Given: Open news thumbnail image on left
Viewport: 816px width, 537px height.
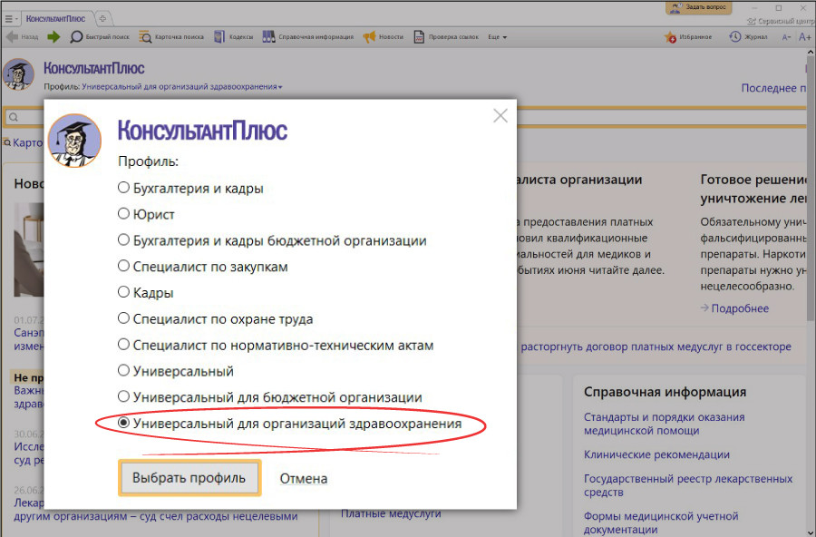Looking at the screenshot, I should pyautogui.click(x=29, y=249).
